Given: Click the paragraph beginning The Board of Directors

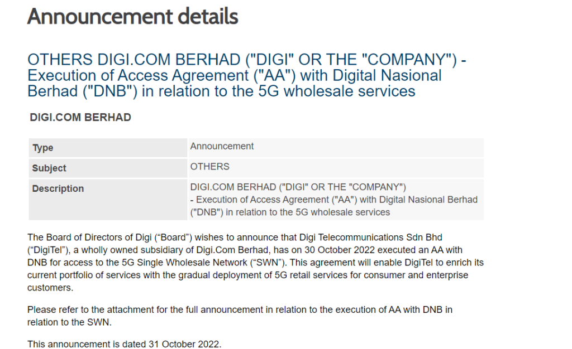Looking at the screenshot, I should [x=255, y=262].
